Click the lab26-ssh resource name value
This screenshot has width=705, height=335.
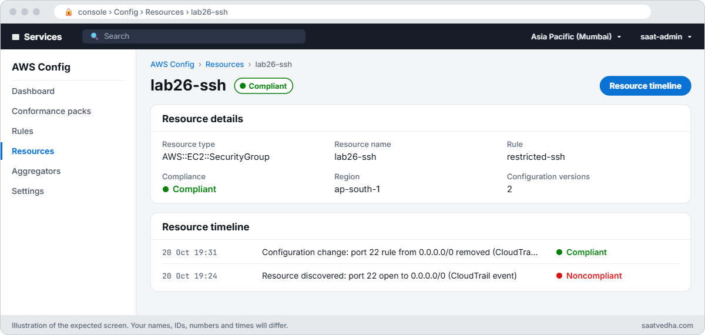tap(355, 157)
